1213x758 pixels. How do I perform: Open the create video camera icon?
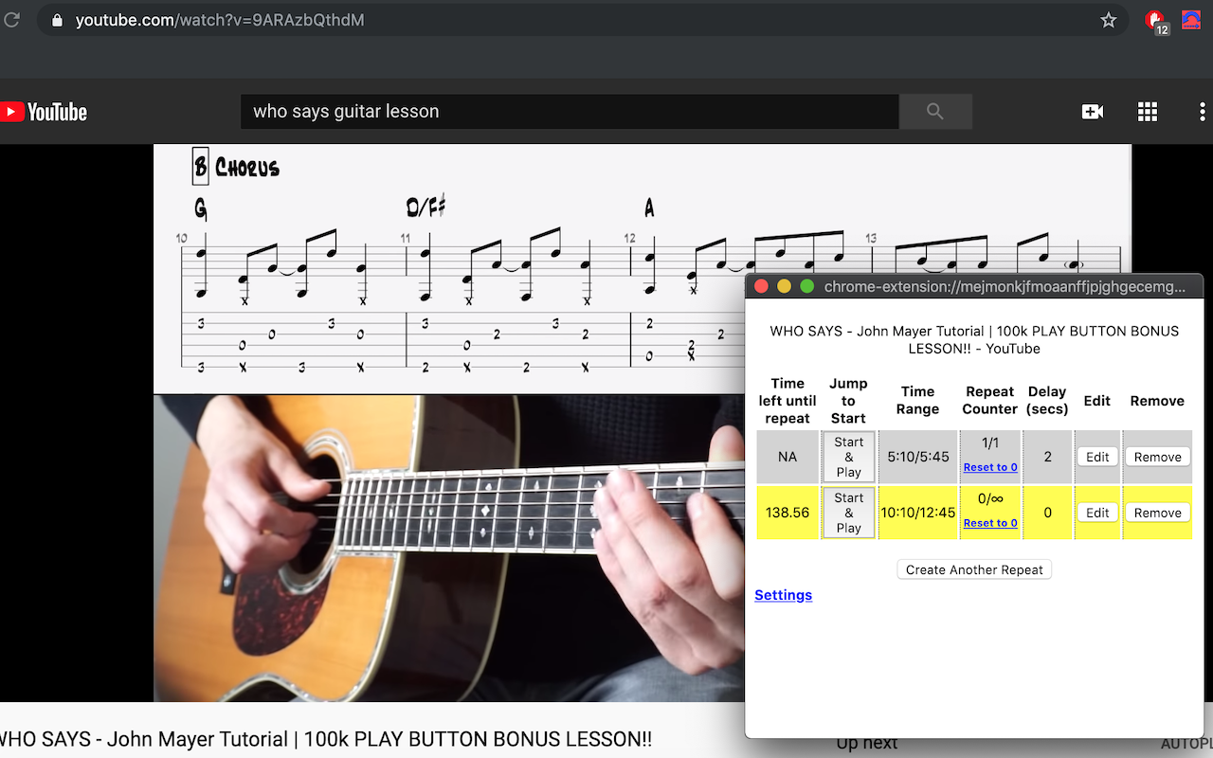(x=1092, y=112)
